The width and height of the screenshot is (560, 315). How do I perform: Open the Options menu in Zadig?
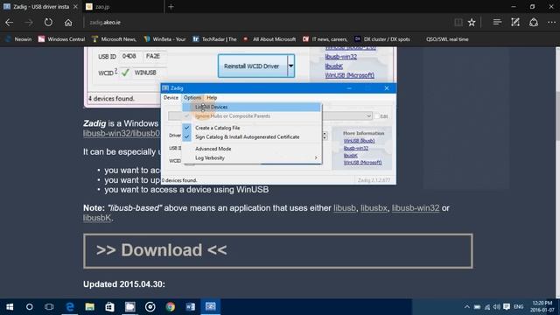(x=192, y=97)
